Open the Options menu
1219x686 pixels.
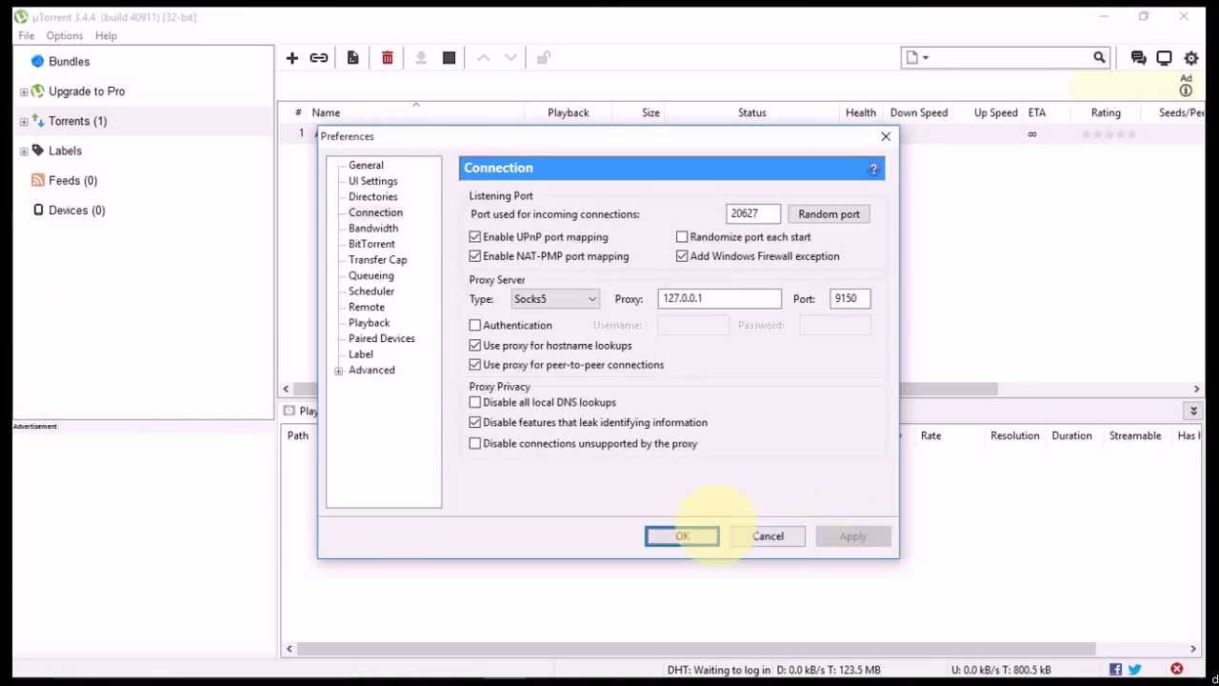pyautogui.click(x=65, y=35)
